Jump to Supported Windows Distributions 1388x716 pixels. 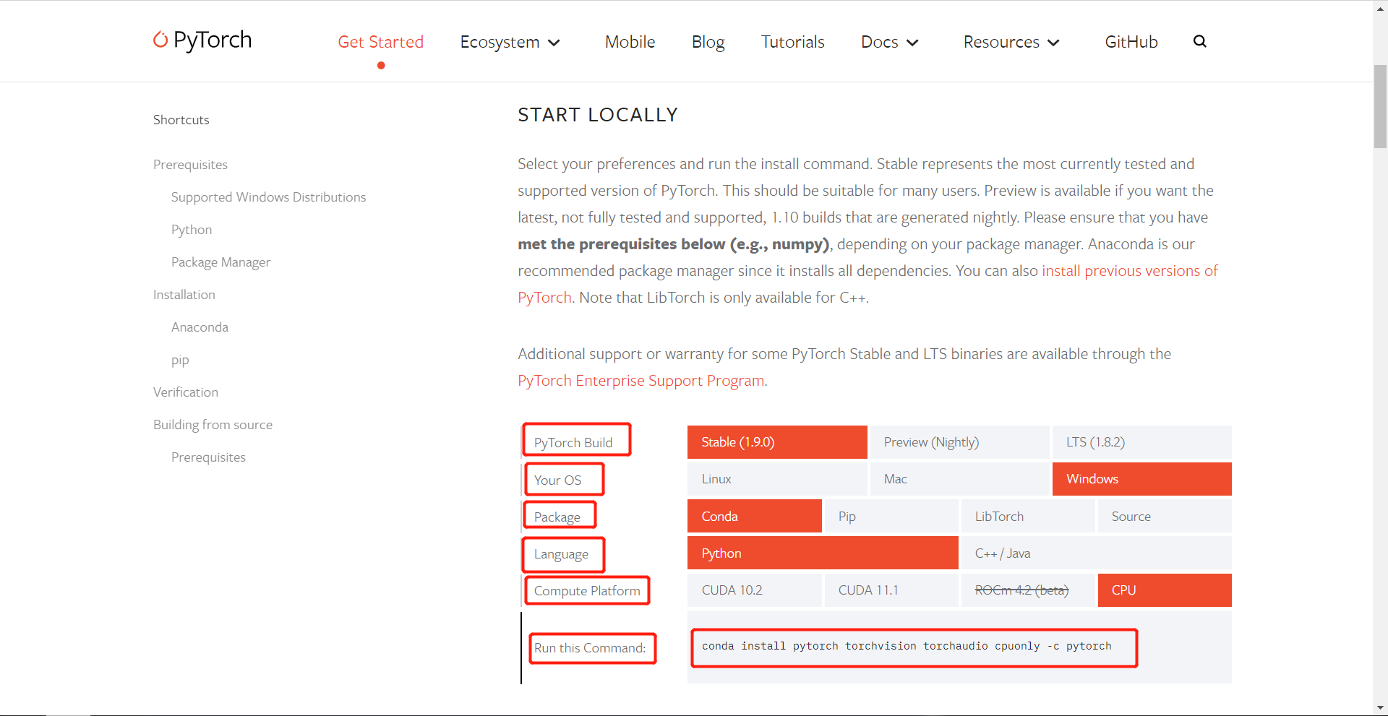click(268, 197)
